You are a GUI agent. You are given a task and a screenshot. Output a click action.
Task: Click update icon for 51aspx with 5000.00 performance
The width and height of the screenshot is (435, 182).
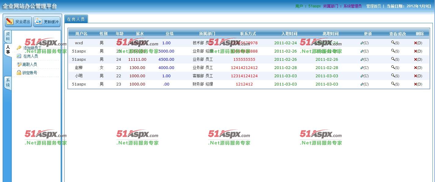pyautogui.click(x=362, y=51)
